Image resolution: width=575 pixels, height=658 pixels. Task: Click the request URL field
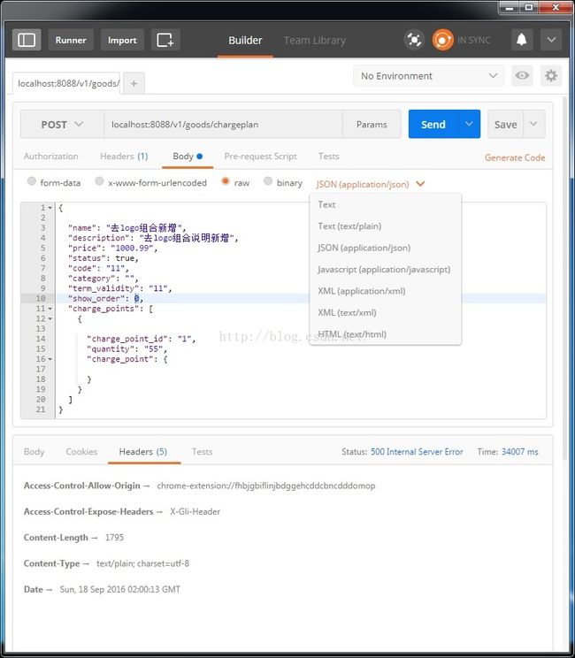[223, 125]
